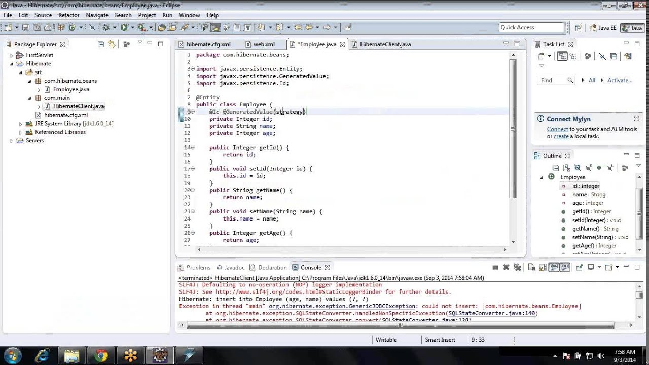The height and width of the screenshot is (365, 649).
Task: Click SQLStateConverter.java:140 console link
Action: (x=491, y=313)
